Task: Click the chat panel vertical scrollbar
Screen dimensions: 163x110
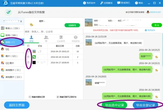Action: [162, 50]
